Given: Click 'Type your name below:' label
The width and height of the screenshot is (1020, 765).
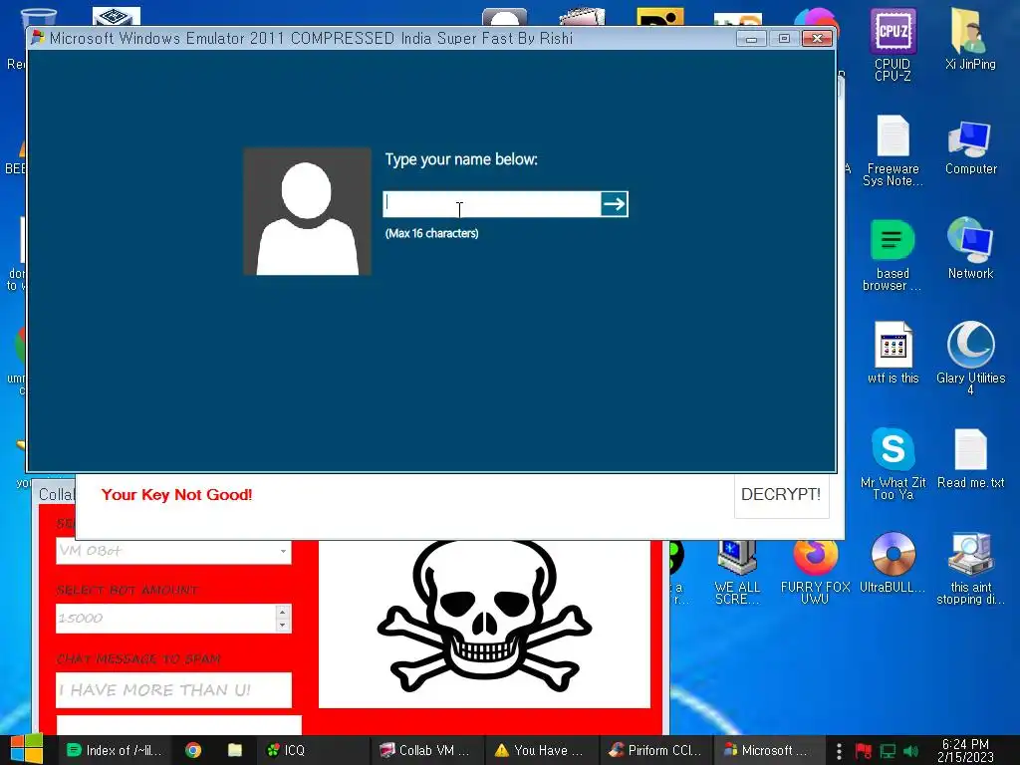Looking at the screenshot, I should pyautogui.click(x=461, y=159).
